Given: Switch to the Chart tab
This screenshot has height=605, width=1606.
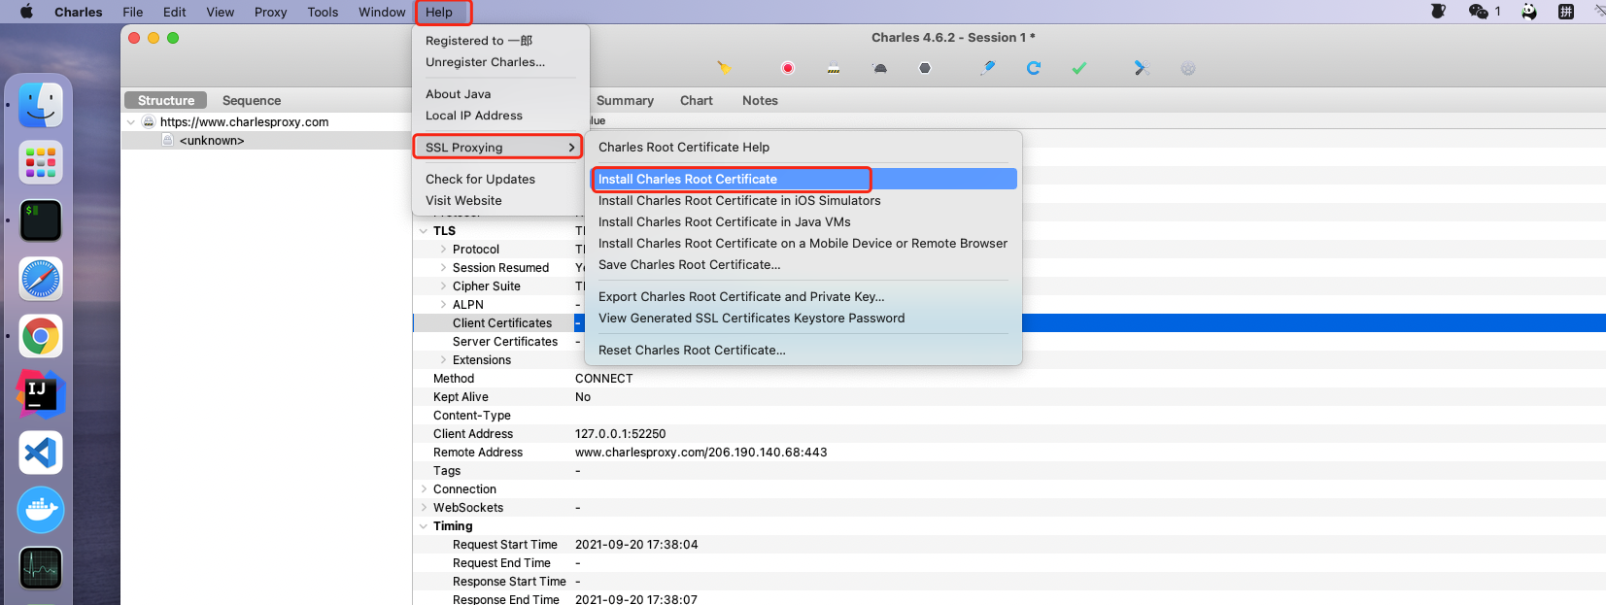Looking at the screenshot, I should click(x=697, y=101).
